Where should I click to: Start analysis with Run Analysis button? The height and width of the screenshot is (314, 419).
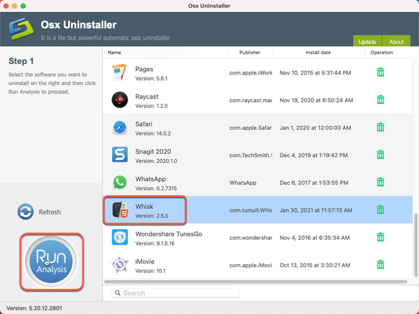coord(51,262)
